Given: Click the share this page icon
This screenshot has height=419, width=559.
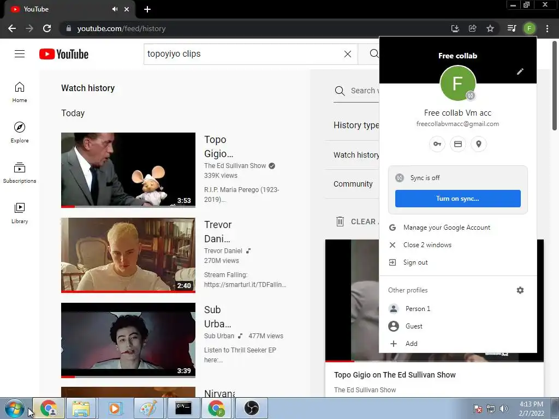Looking at the screenshot, I should [x=472, y=28].
